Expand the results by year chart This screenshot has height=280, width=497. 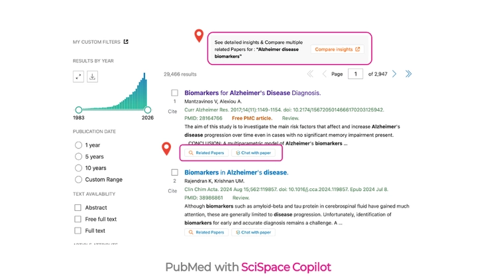pos(78,76)
